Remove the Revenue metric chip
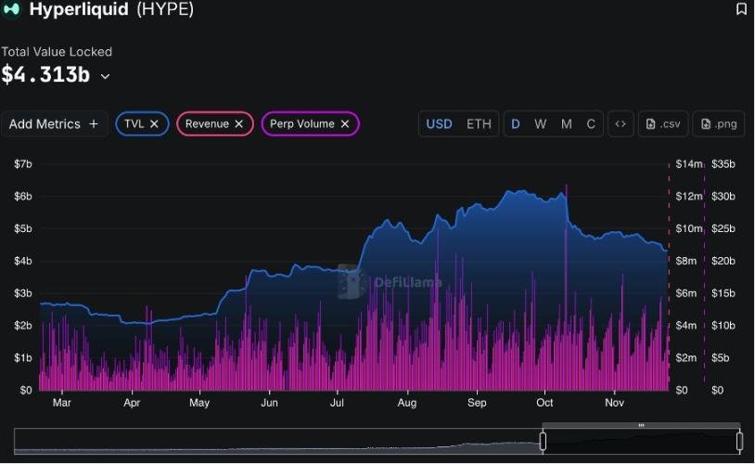 point(238,123)
